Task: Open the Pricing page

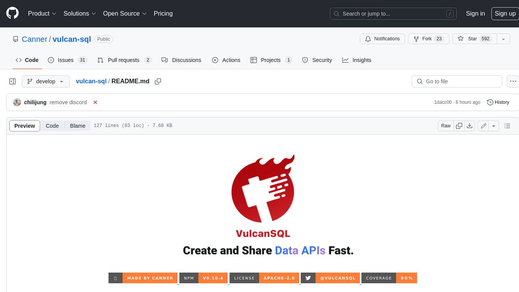Action: (x=163, y=13)
